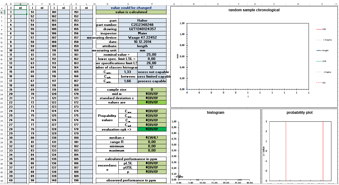Select the Cmk threshold cell '1,33'

tap(128, 72)
